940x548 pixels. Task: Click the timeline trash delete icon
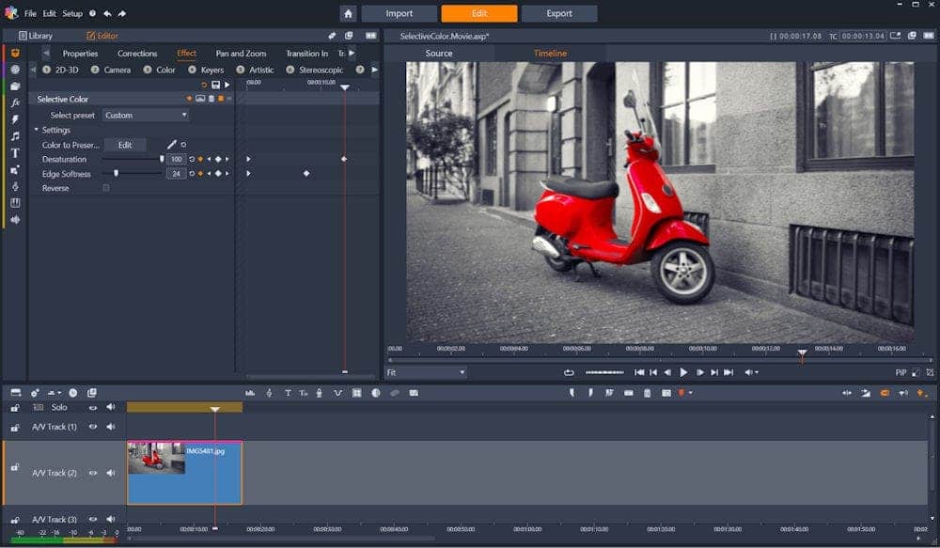(648, 393)
